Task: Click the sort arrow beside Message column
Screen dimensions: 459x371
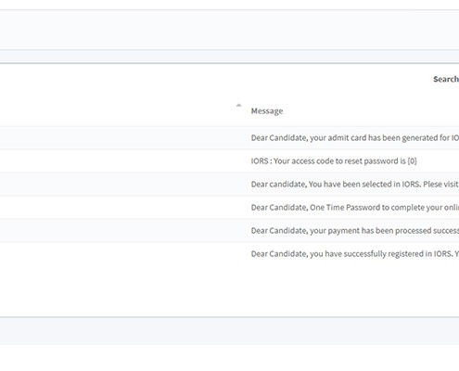Action: (238, 106)
